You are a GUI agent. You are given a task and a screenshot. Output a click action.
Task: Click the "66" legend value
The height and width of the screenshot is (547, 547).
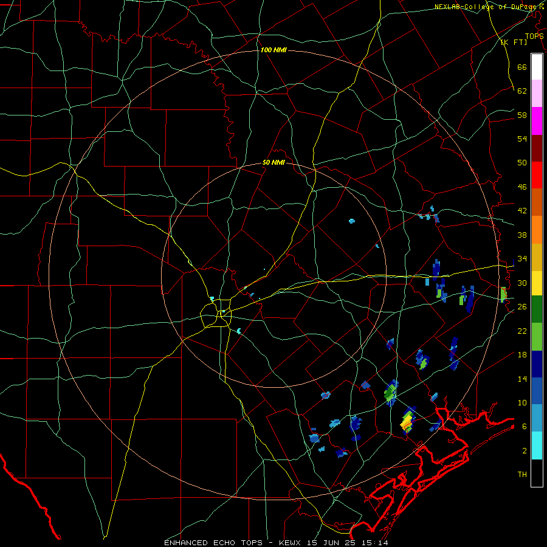[x=522, y=67]
